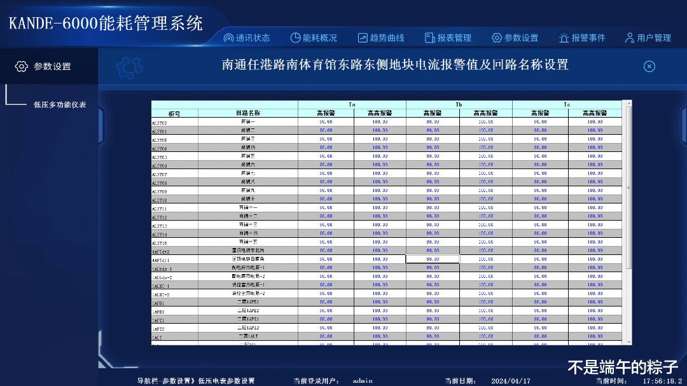Open the 报警事件 alarm events page

tap(582, 38)
